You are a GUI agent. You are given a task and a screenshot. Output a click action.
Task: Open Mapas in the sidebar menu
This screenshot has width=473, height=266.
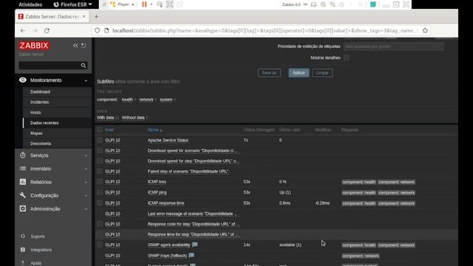(36, 133)
